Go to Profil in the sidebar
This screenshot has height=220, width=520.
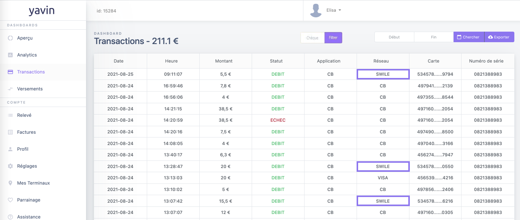23,149
